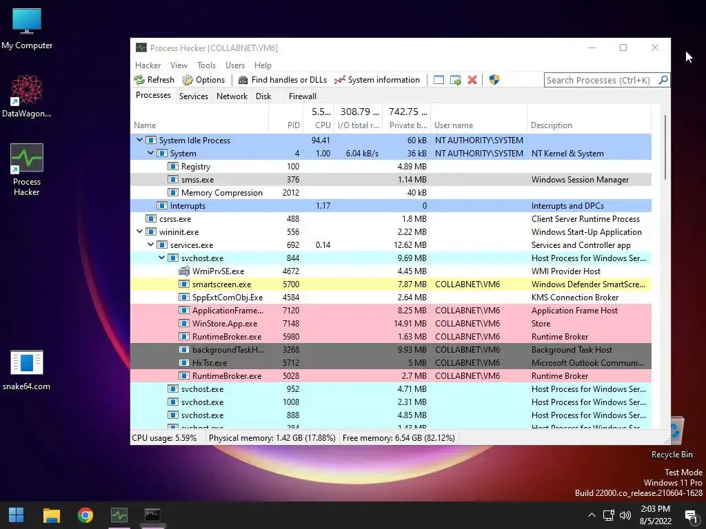Click the process list vertical scrollbar
This screenshot has height=529, width=706.
pos(665,147)
